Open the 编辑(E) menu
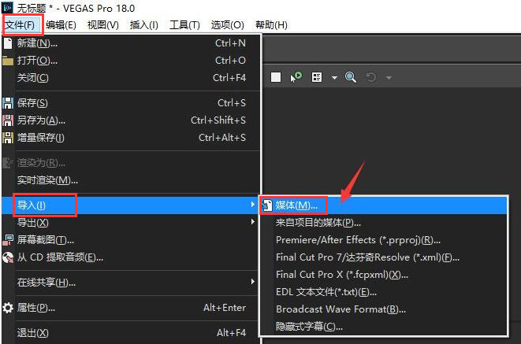Viewport: 521px width, 344px height. 61,25
